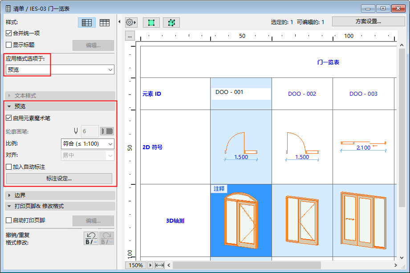Click the 元素 ID row header
The height and width of the screenshot is (273, 410).
point(152,94)
